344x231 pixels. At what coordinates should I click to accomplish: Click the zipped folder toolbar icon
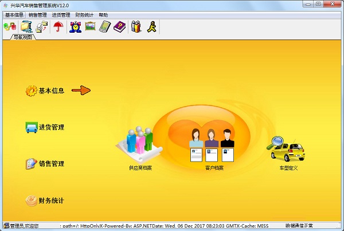coord(26,27)
